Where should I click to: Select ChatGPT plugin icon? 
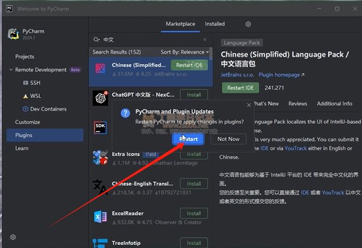[x=100, y=98]
